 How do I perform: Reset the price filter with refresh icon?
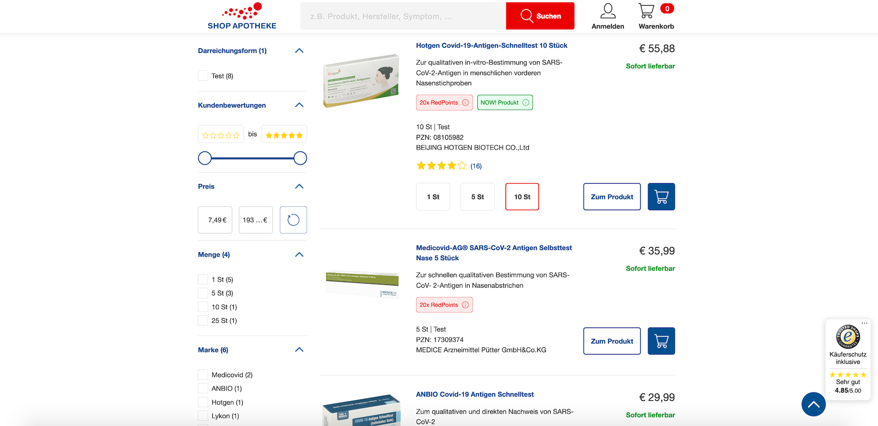click(293, 220)
